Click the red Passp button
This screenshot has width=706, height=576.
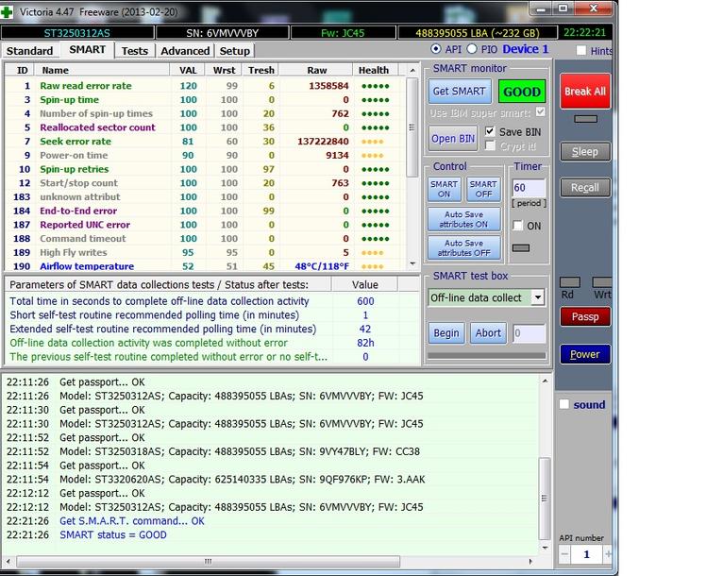point(585,317)
